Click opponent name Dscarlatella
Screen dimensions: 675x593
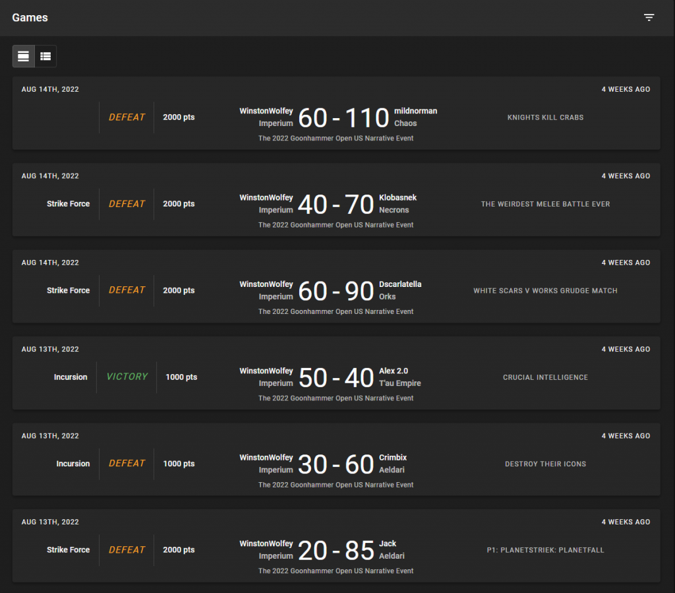tap(400, 284)
